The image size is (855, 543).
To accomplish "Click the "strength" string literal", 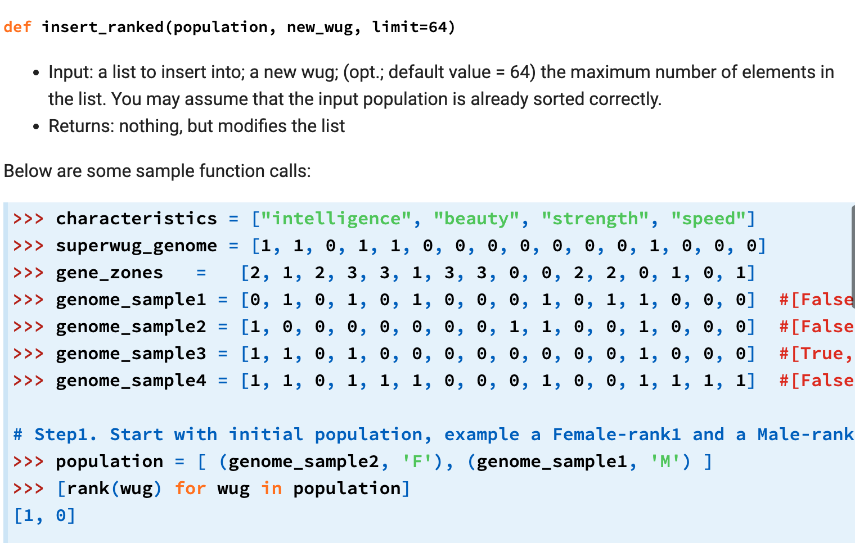I will click(x=595, y=219).
